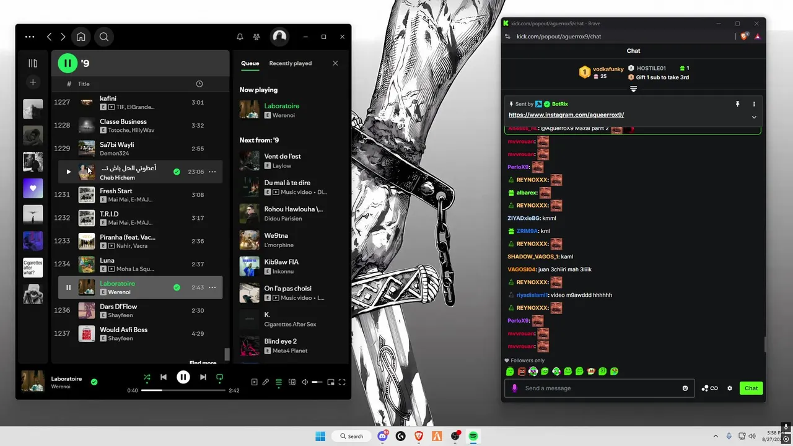Open the Liked Songs heart tile
This screenshot has width=793, height=446.
pyautogui.click(x=33, y=188)
